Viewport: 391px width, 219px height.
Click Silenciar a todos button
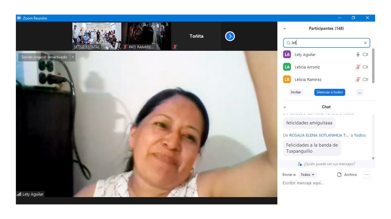click(x=330, y=92)
